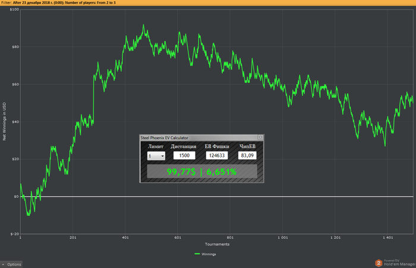Click the $100 label on the vertical axis
This screenshot has height=268, width=416.
click(x=14, y=10)
